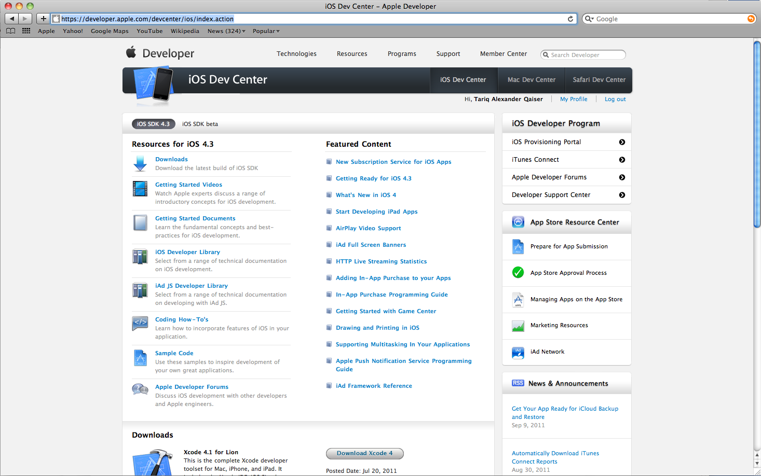This screenshot has width=761, height=476.
Task: Expand the Popular bookmarks dropdown
Action: pyautogui.click(x=266, y=31)
